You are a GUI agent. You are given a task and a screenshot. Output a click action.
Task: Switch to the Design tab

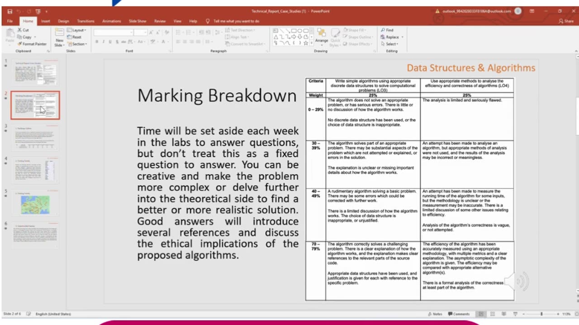click(63, 21)
